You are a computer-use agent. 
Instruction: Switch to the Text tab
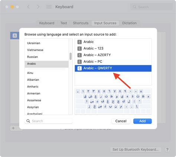63,23
